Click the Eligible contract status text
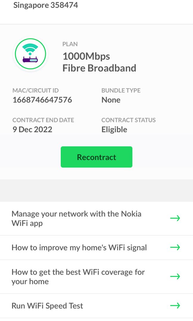Image resolution: width=193 pixels, height=321 pixels. pos(114,129)
